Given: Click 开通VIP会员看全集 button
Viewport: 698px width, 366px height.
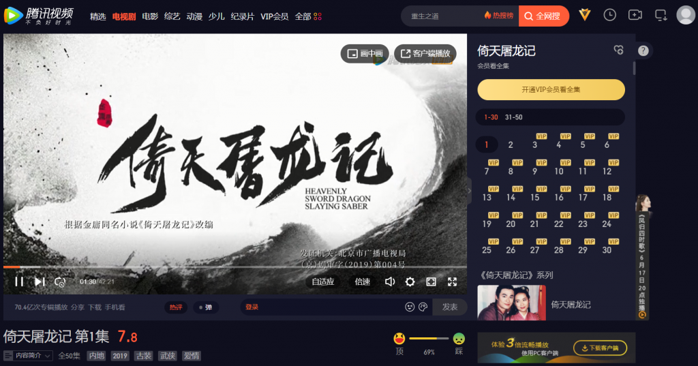Looking at the screenshot, I should pos(551,89).
